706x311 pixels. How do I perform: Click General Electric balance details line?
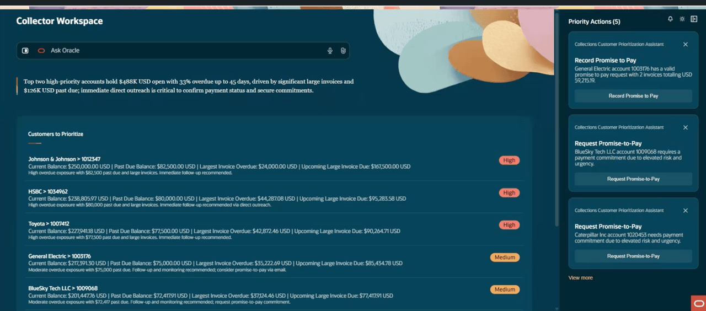(x=215, y=264)
